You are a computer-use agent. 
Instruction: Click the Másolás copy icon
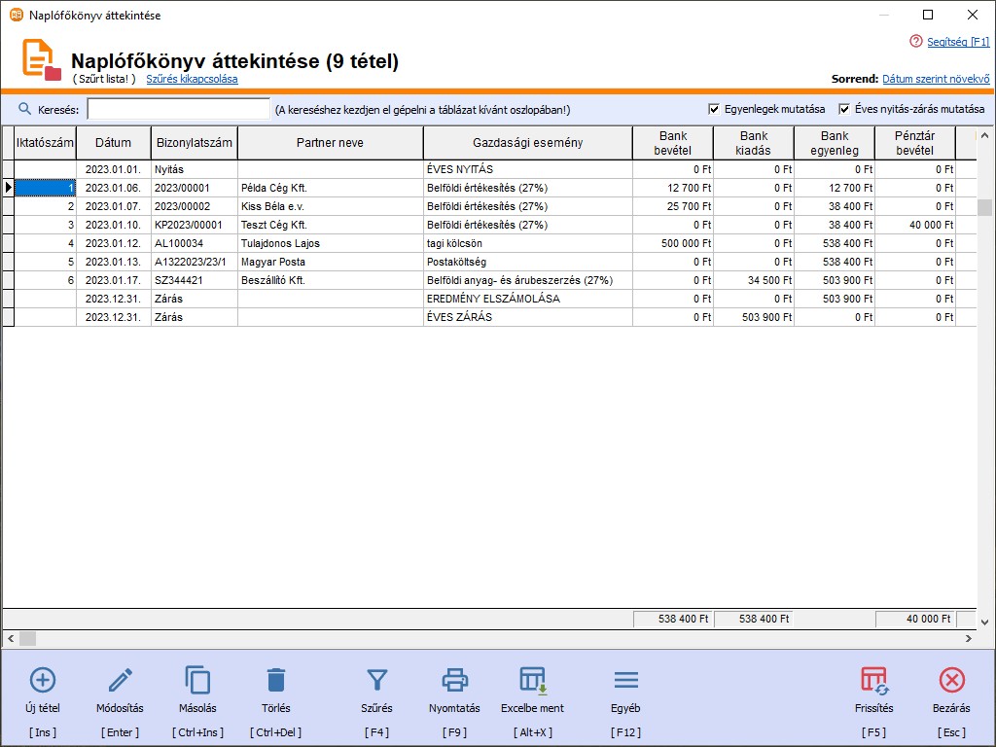197,680
